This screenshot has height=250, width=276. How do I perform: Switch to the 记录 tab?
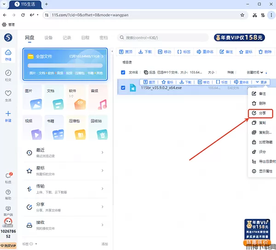(67, 38)
